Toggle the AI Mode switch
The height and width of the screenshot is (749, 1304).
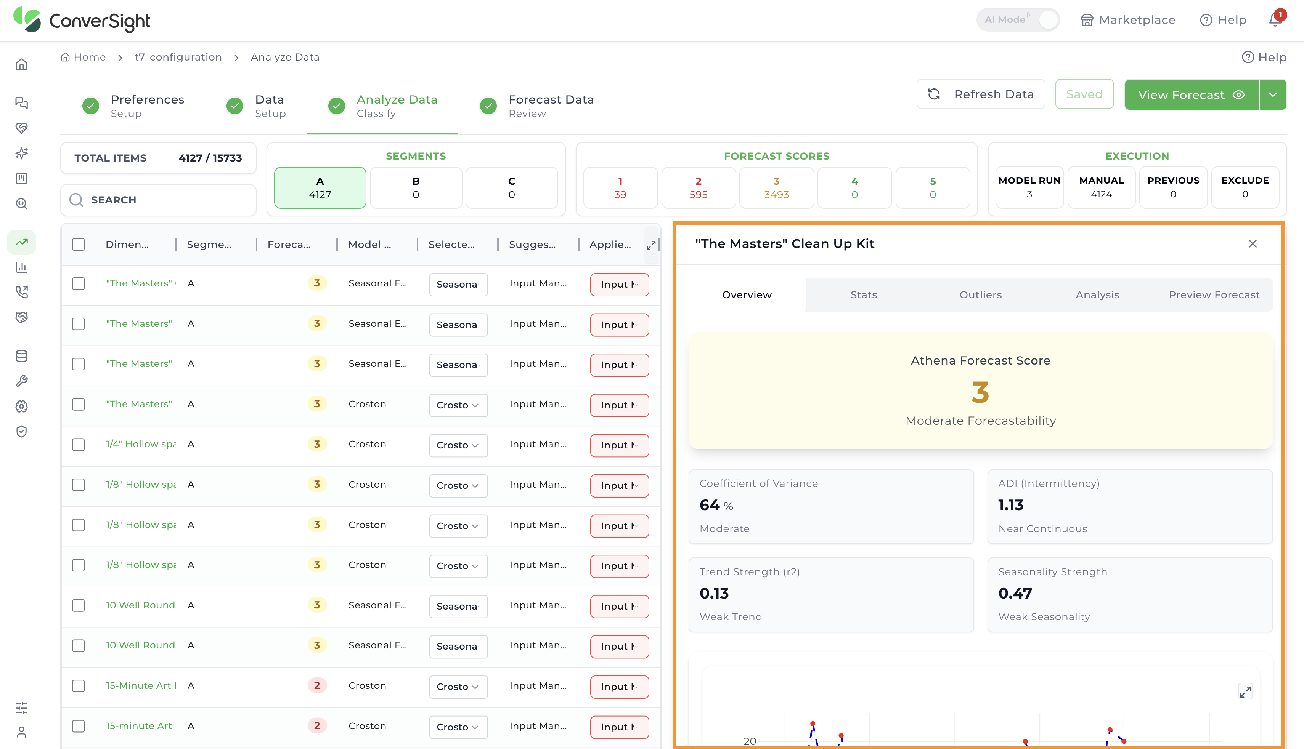(1048, 20)
